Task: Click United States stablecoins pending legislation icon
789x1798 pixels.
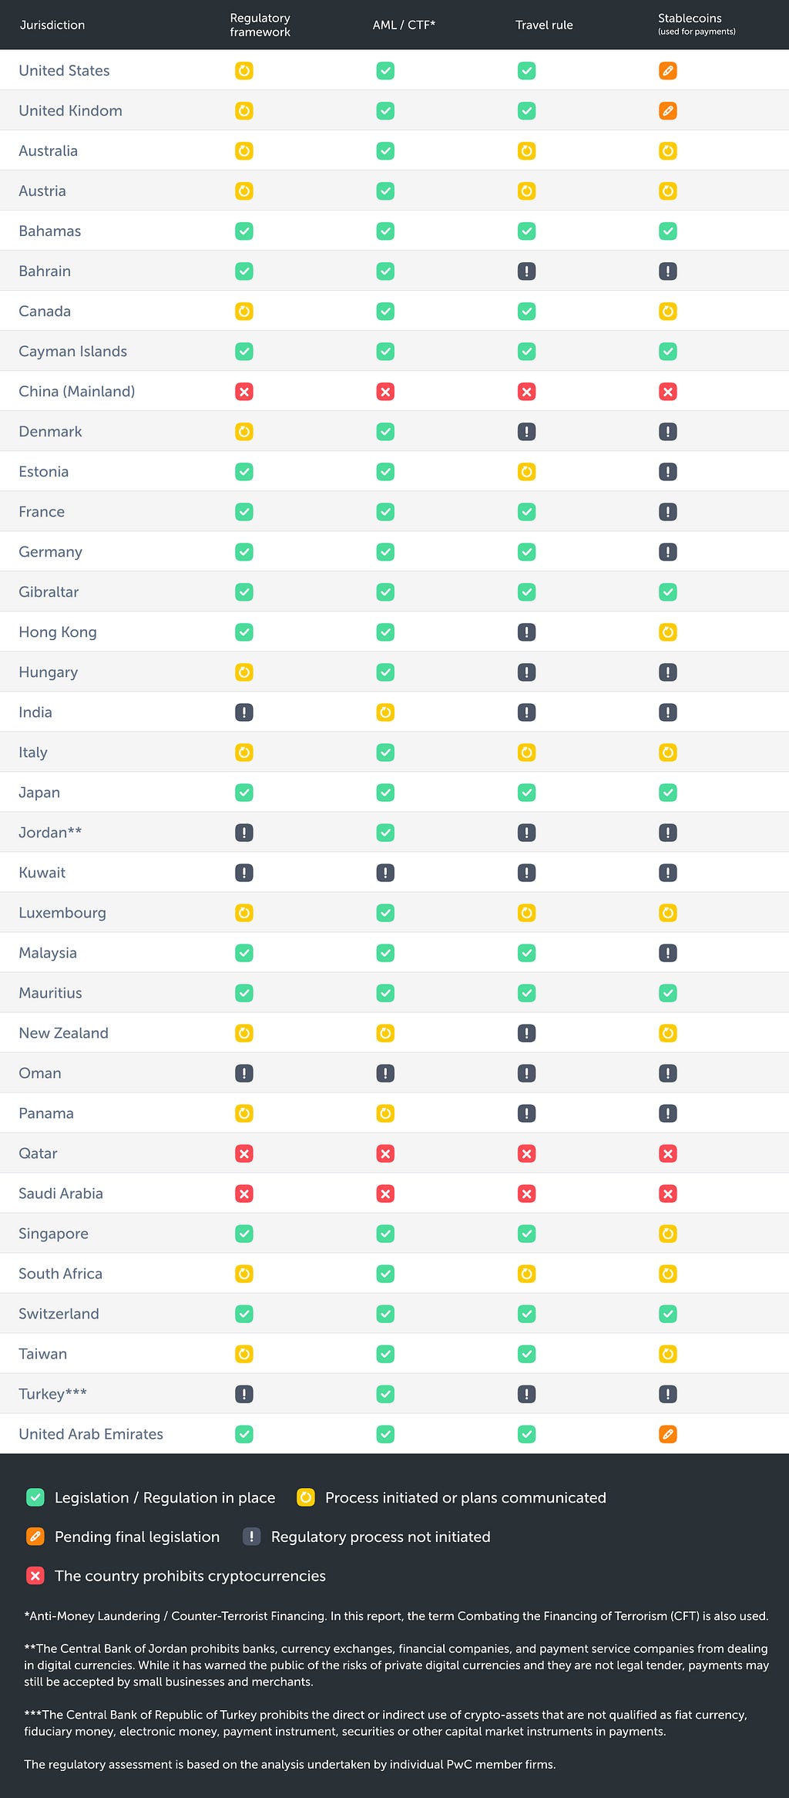Action: 668,71
